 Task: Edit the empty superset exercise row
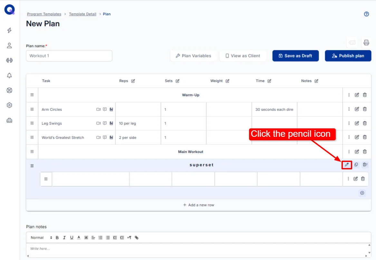click(x=356, y=179)
